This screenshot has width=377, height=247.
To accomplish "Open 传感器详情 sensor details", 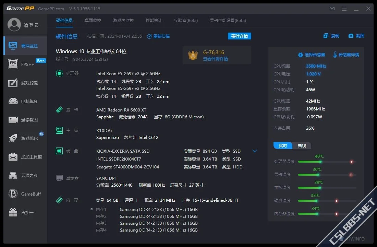I will coord(346,55).
